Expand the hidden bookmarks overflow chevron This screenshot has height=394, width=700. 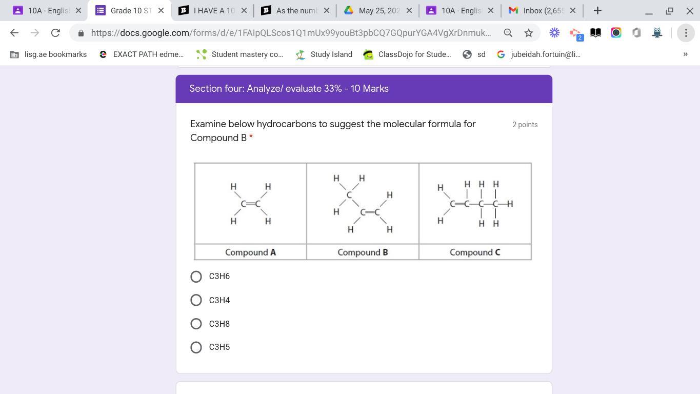pos(685,54)
